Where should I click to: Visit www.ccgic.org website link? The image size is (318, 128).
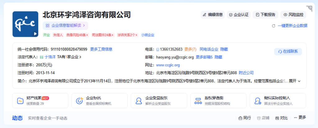(168, 65)
